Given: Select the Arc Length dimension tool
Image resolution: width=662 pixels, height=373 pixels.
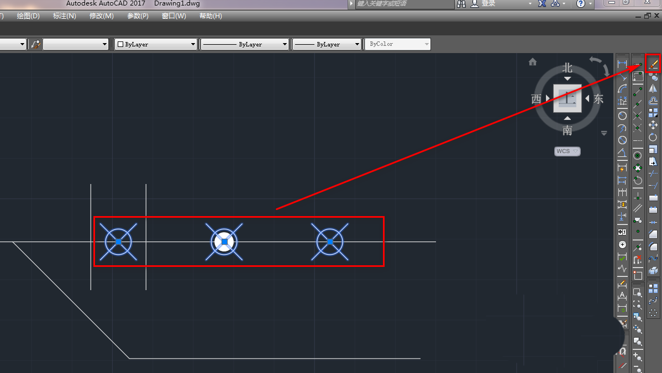Looking at the screenshot, I should point(622,89).
